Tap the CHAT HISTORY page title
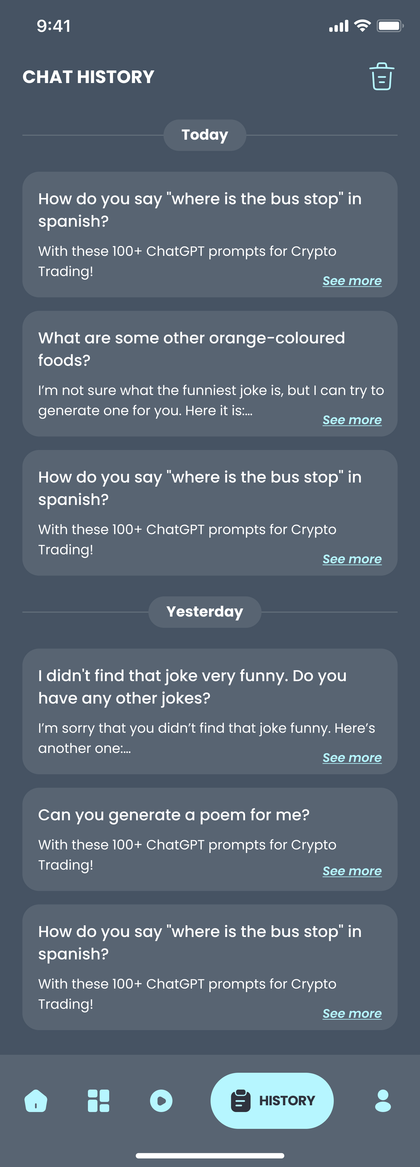 pos(88,77)
